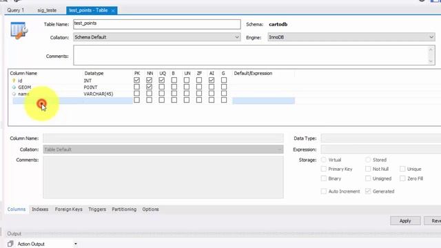The image size is (441, 248).
Task: Open the Foreign Keys tab
Action: (69, 209)
